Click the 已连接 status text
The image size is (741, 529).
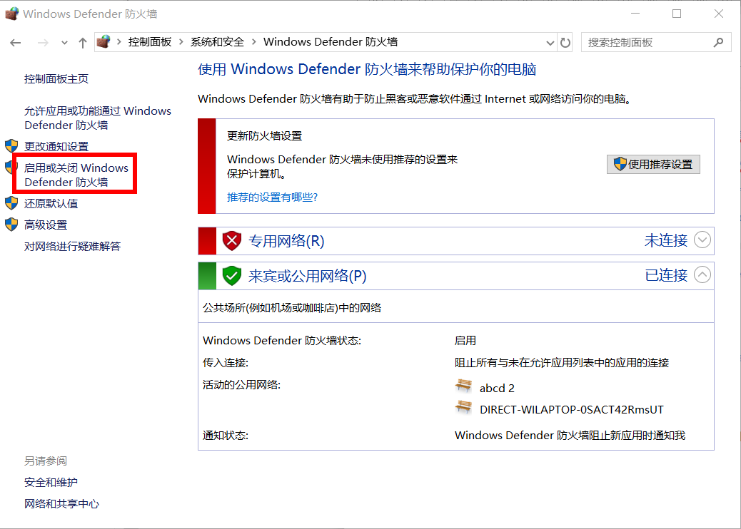pyautogui.click(x=666, y=275)
